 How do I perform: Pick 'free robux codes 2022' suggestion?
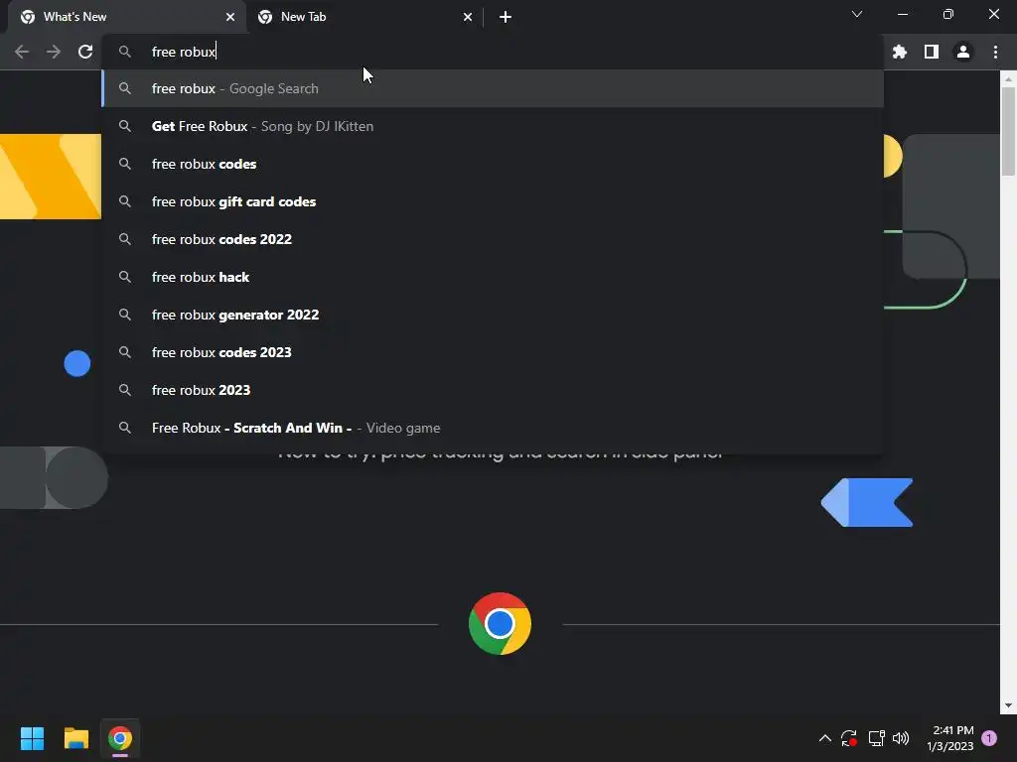click(x=493, y=239)
